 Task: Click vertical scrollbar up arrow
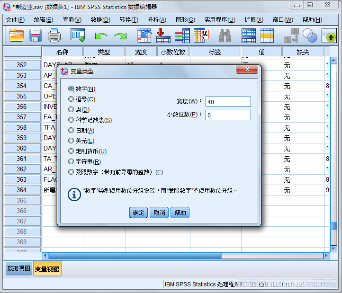point(333,60)
